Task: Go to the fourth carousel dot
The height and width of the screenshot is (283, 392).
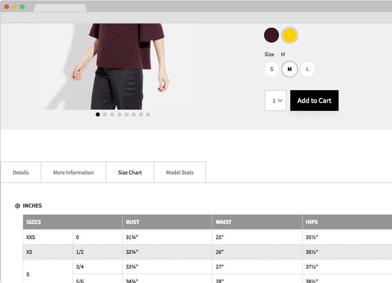Action: tap(119, 115)
